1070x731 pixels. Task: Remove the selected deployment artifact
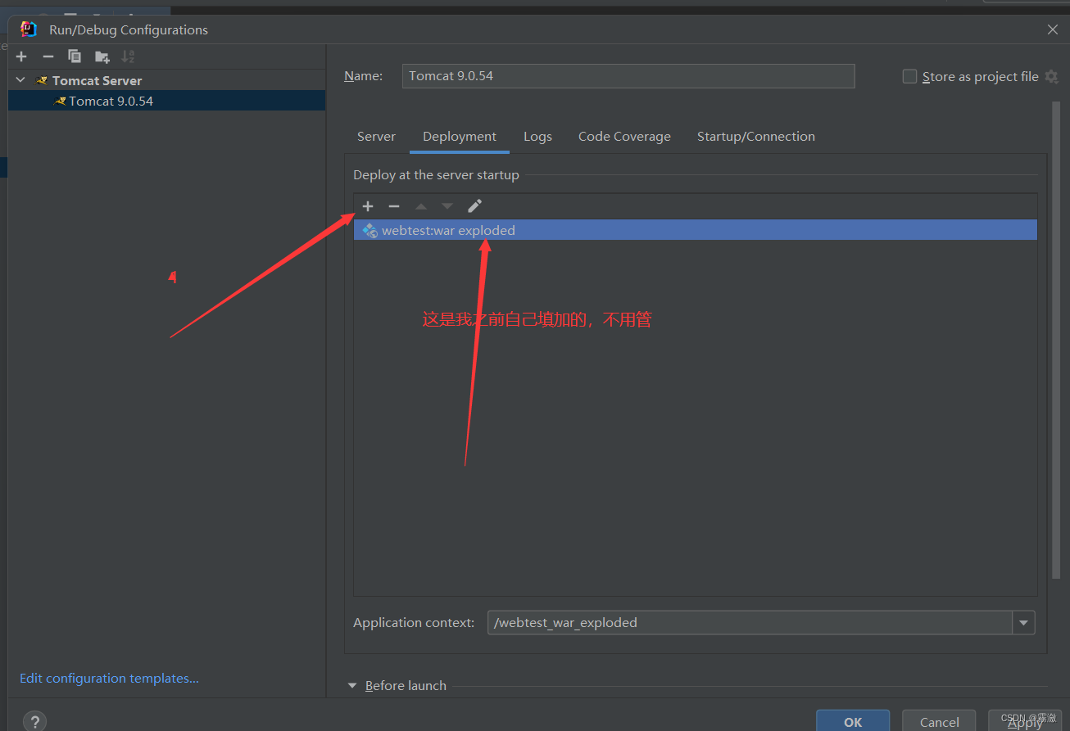pos(394,206)
